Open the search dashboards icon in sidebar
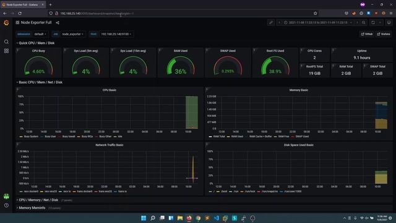 point(6,42)
